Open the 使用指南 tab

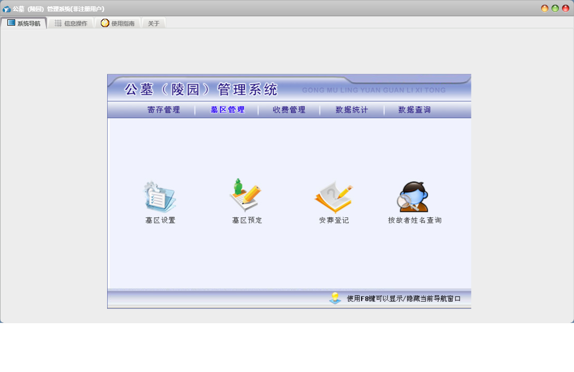point(118,24)
